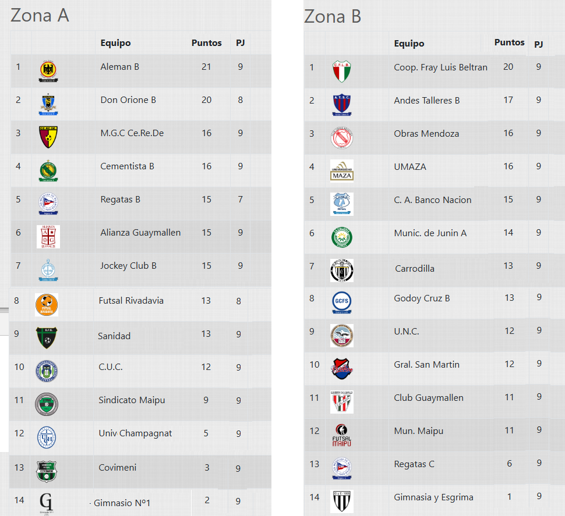This screenshot has height=516, width=565.
Task: Select the Univ Champagnat team name
Action: pos(135,433)
